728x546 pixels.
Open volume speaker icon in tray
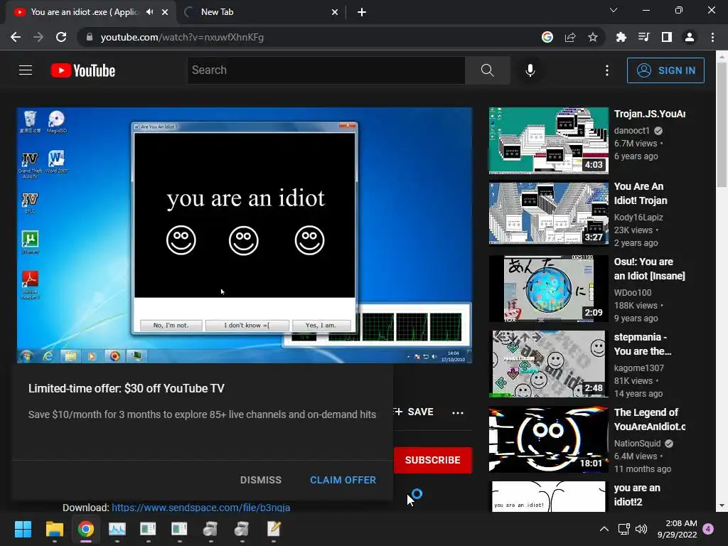pyautogui.click(x=641, y=529)
